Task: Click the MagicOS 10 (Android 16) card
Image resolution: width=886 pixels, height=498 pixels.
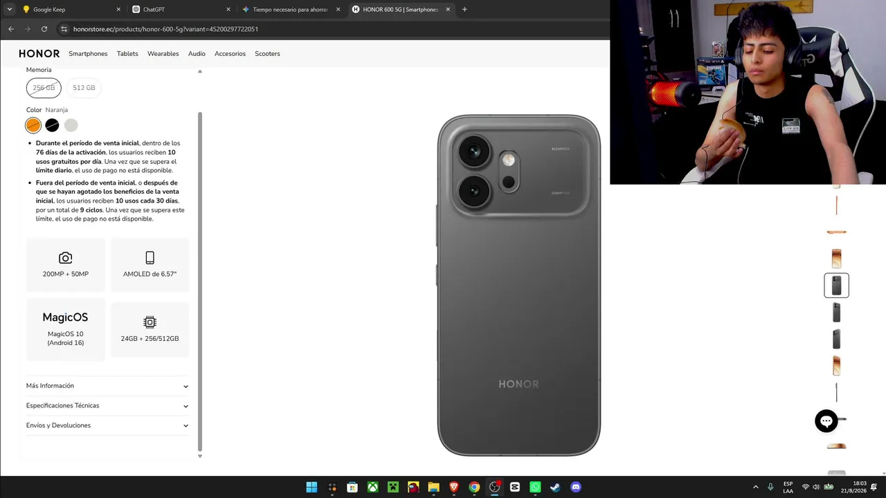Action: click(x=66, y=329)
